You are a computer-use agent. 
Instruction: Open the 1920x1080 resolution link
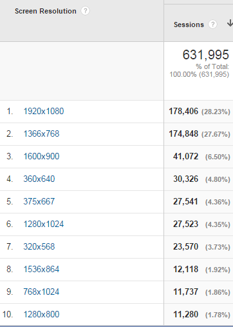coord(44,111)
